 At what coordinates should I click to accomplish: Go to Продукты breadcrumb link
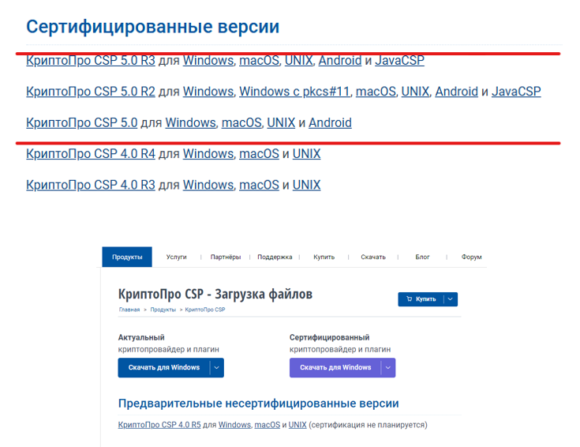click(x=163, y=310)
